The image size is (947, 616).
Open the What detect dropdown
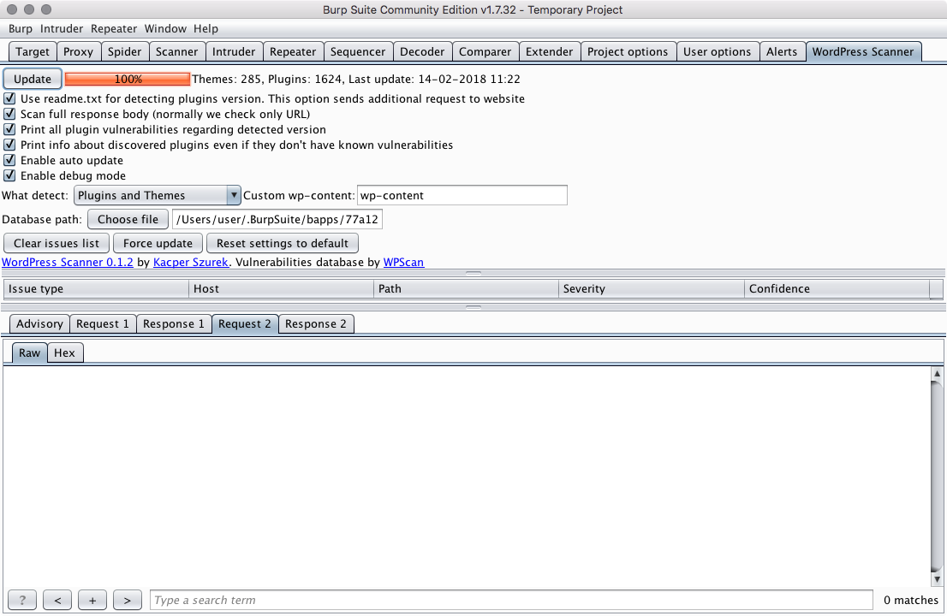click(157, 195)
